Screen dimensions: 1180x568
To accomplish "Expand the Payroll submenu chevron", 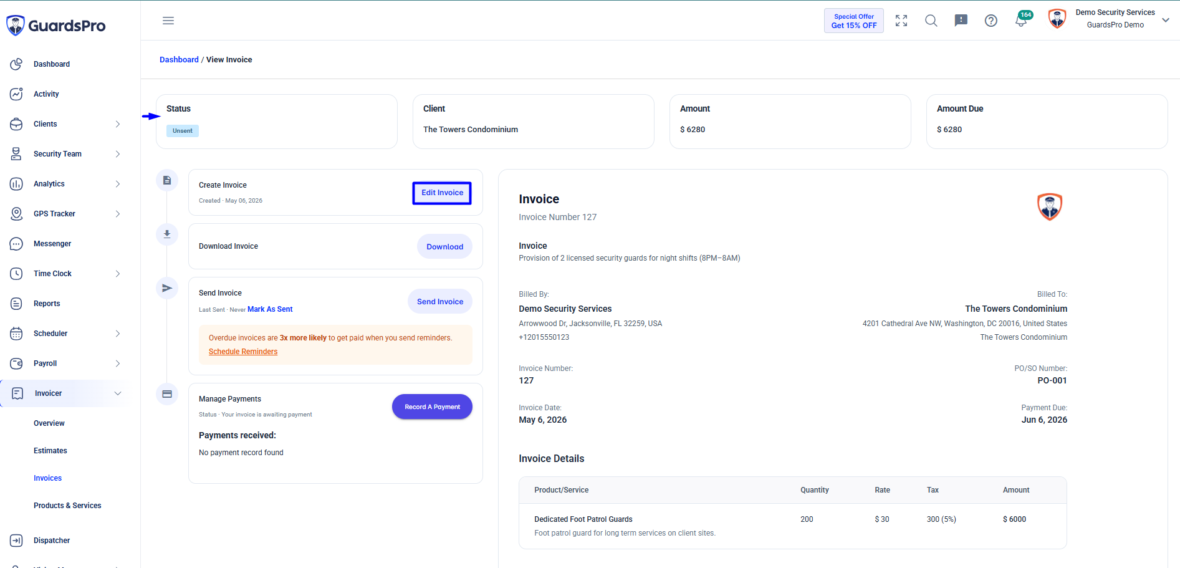I will click(x=118, y=363).
